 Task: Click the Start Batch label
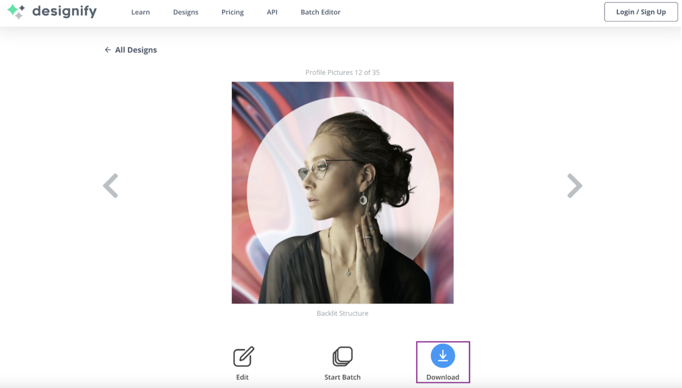pyautogui.click(x=342, y=377)
